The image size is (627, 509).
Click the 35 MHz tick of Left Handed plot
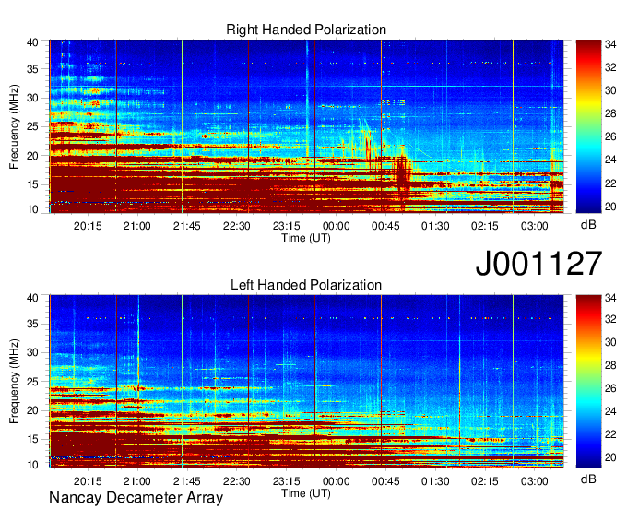coord(32,324)
